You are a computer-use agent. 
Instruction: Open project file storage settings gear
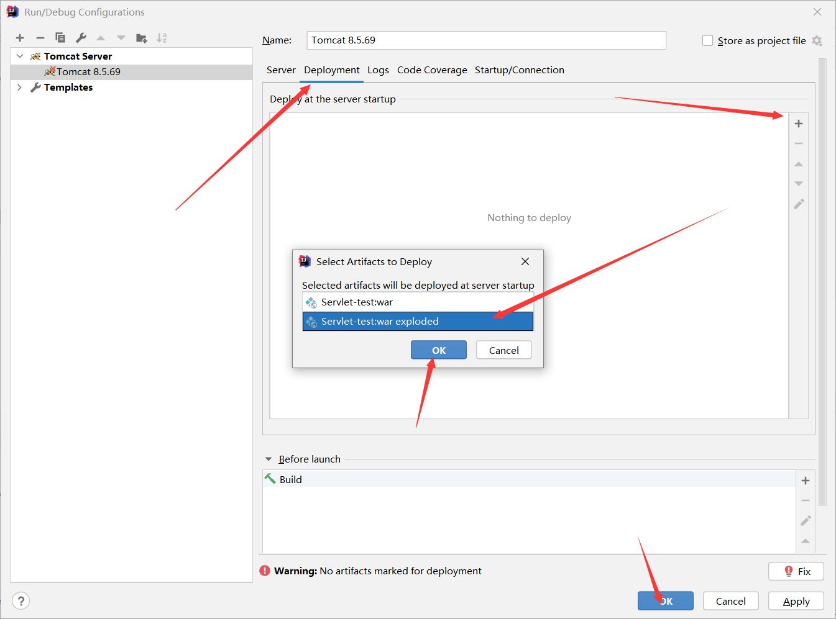(x=817, y=40)
